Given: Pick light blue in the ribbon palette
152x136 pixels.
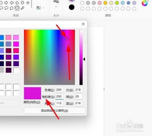Looking at the screenshot, I should 123,3.
